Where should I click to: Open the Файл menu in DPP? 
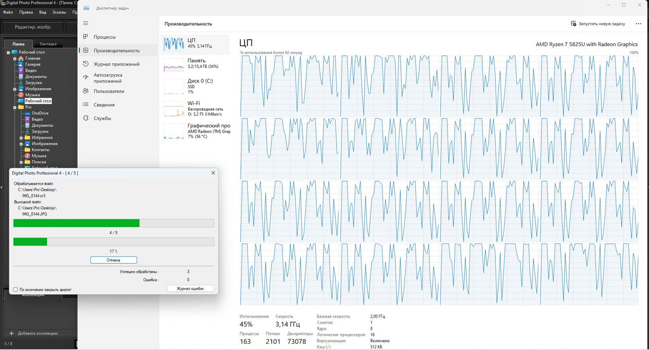(x=8, y=12)
